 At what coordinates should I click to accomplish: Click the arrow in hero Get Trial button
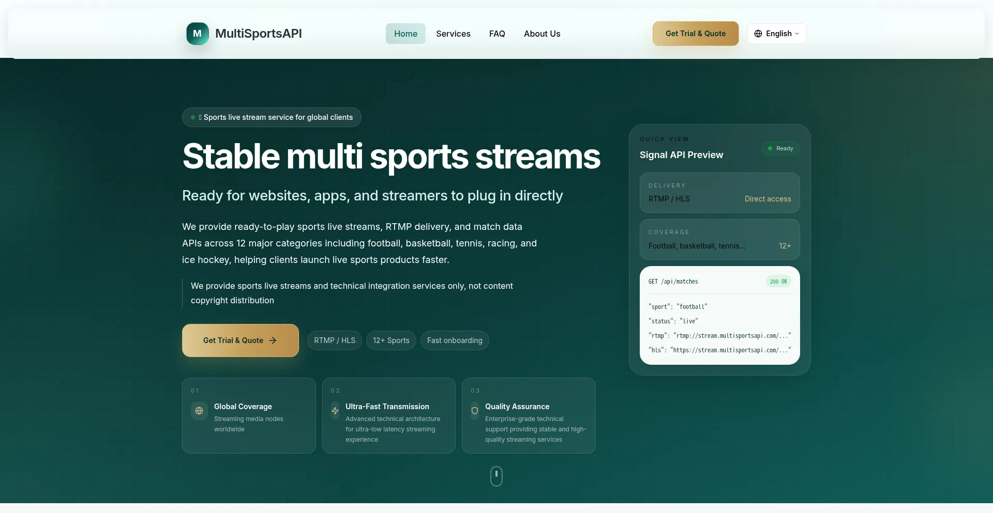coord(273,340)
